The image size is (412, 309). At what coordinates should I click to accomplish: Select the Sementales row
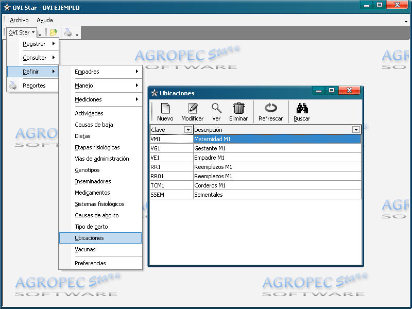255,195
